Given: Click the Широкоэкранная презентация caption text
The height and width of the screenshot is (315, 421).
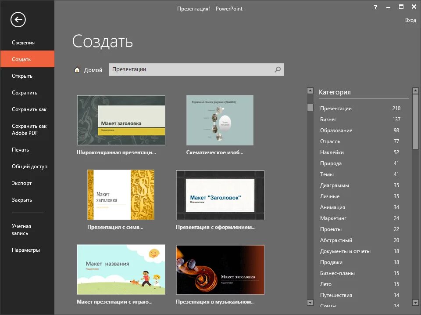Looking at the screenshot, I should tap(116, 152).
